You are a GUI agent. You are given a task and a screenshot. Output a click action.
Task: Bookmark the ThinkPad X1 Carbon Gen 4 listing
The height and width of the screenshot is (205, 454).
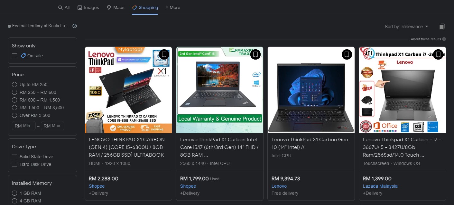point(164,54)
